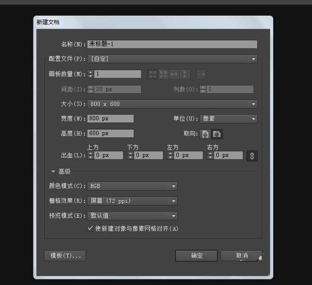This screenshot has height=285, width=312.
Task: Click the 画板数量 artboard count field
Action: 117,74
